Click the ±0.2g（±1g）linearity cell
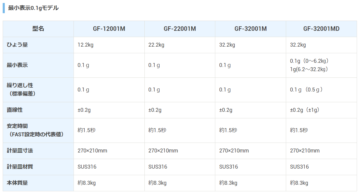 pyautogui.click(x=321, y=110)
